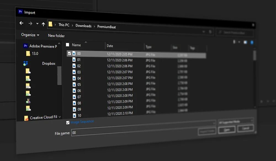Expand the chevron after Downloads
Viewport: 276px width, 161px height.
[x=94, y=26]
